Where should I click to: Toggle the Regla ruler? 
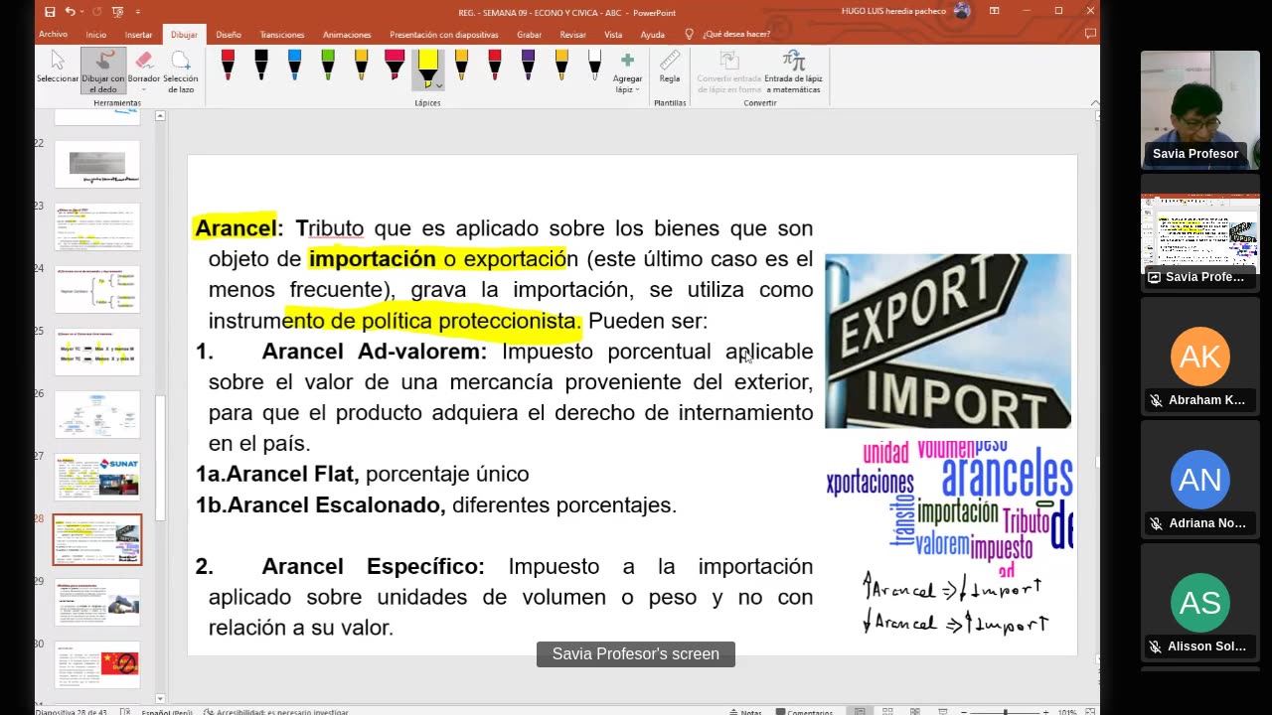click(x=670, y=68)
